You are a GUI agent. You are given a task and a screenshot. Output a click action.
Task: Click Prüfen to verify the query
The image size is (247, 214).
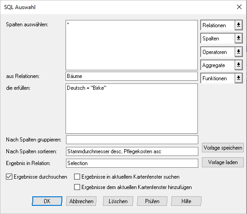[x=152, y=201]
